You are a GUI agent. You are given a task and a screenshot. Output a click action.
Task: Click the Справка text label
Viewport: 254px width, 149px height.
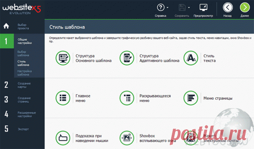pyautogui.click(x=160, y=16)
